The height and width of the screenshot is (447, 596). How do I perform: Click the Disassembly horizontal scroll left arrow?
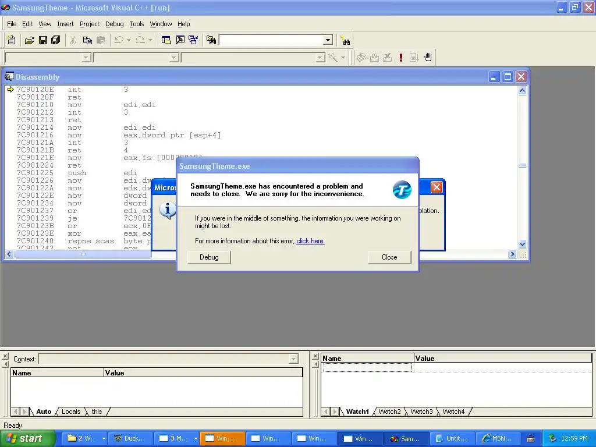point(9,254)
